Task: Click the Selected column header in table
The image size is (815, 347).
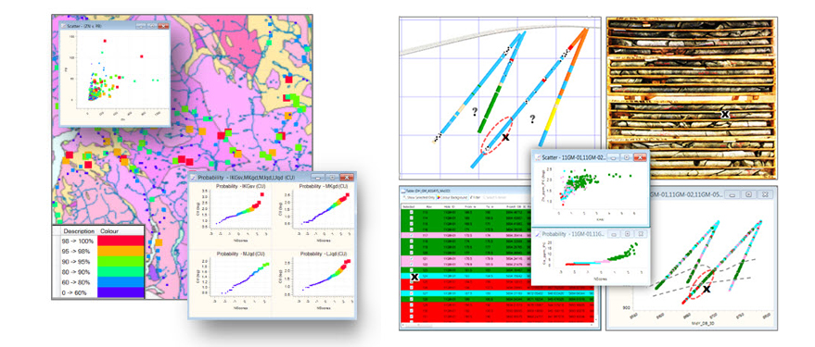Action: [409, 206]
